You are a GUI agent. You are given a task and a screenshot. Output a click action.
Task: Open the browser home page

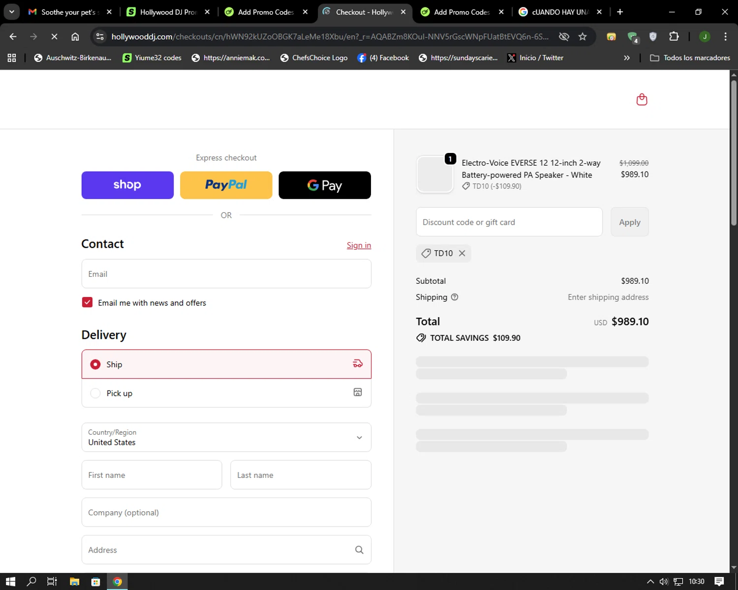[x=75, y=36]
